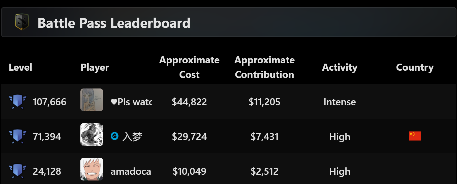Sort by the Player column header

pos(95,67)
